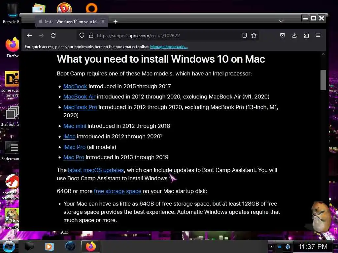338x253 pixels.
Task: Click the page vertical scrollbar thumb
Action: click(x=323, y=80)
